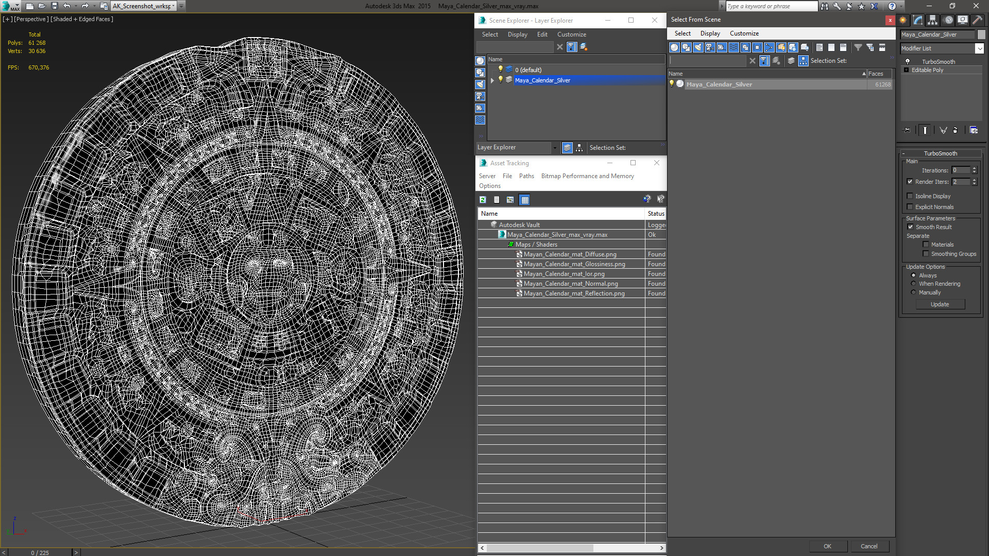Open the Utilities hammer tab
The image size is (989, 556).
click(x=977, y=20)
